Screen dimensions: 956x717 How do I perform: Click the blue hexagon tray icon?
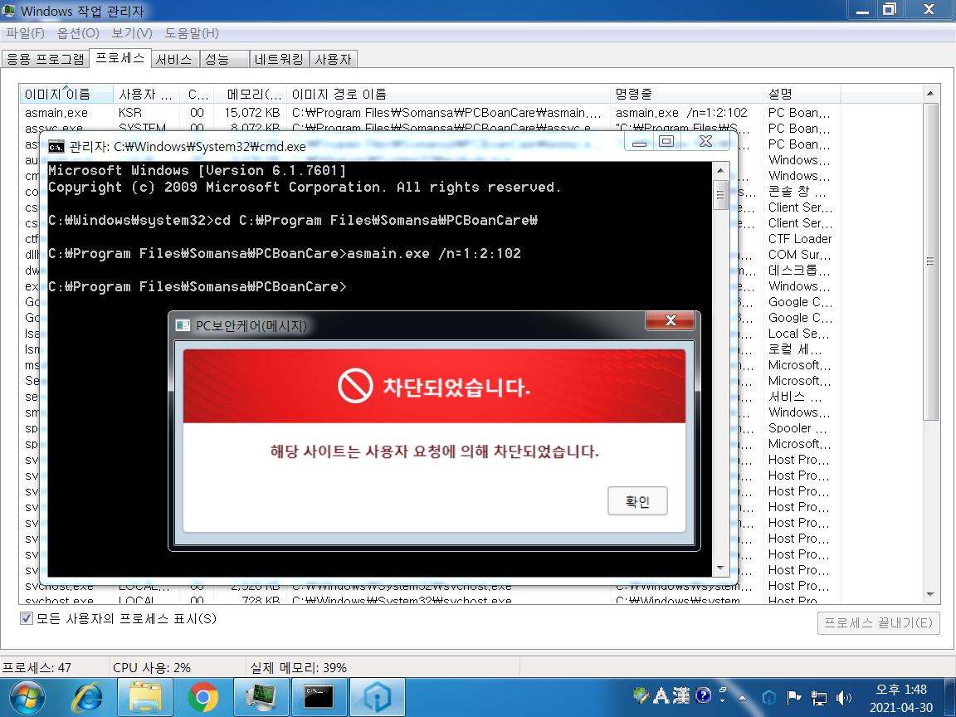(x=769, y=697)
